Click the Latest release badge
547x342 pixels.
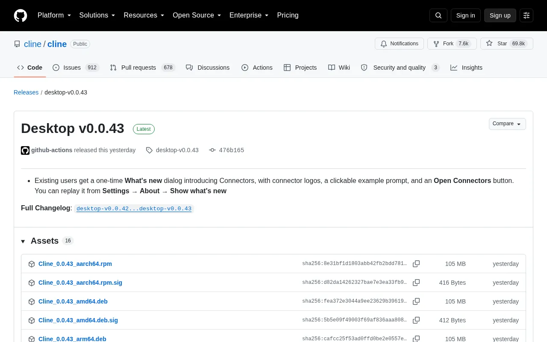144,129
